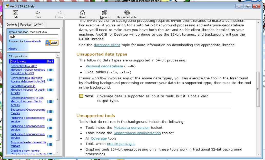This screenshot has width=265, height=160.
Task: Click the results list scroll up arrow
Action: [58, 55]
